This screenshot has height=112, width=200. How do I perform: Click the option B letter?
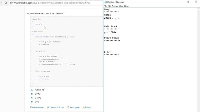click(x=32, y=94)
